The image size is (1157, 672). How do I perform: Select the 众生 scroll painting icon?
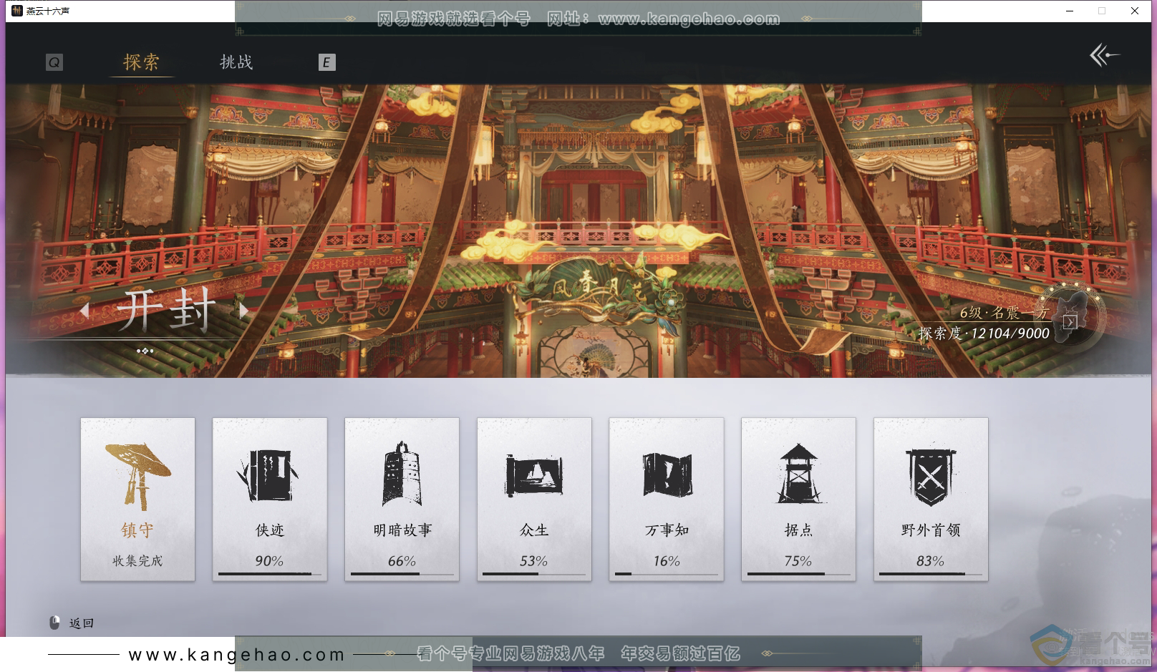pyautogui.click(x=534, y=474)
